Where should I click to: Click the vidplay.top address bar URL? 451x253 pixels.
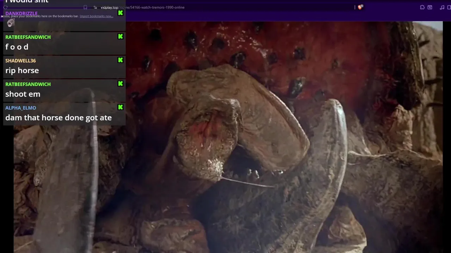142,7
